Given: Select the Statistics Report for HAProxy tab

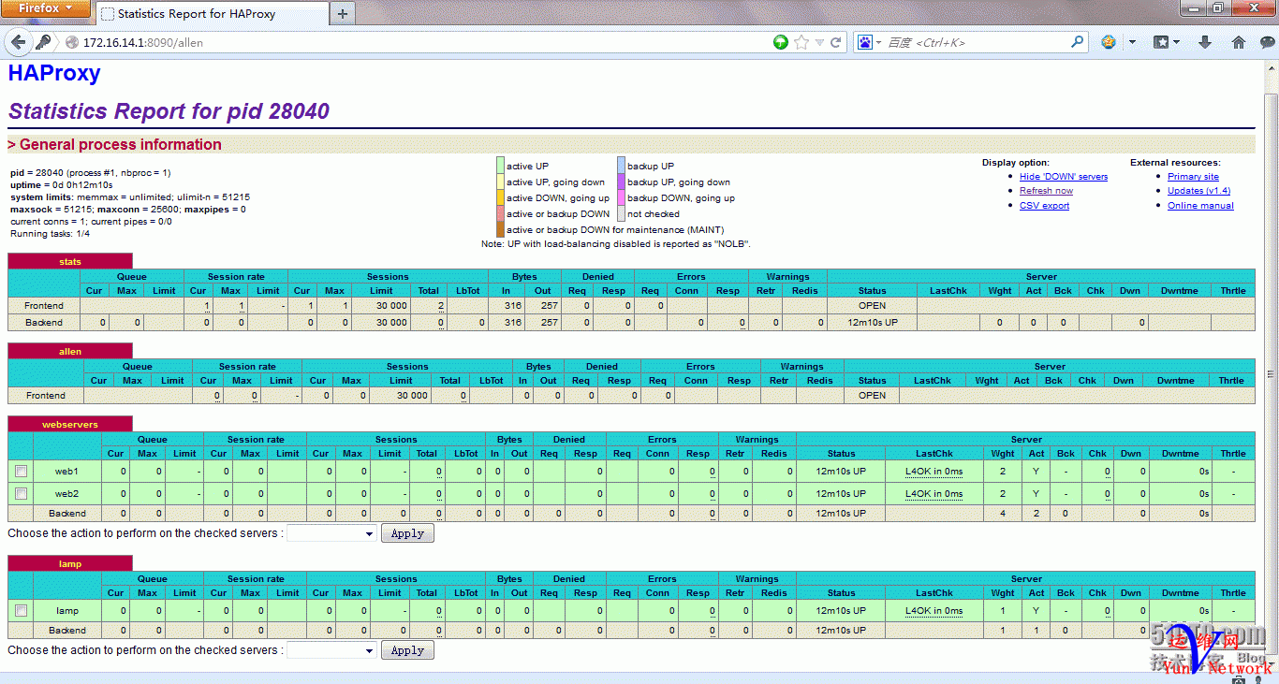Looking at the screenshot, I should (x=196, y=14).
